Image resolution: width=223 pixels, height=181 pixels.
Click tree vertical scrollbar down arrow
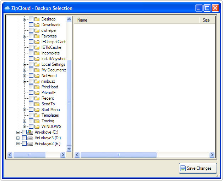click(x=69, y=149)
